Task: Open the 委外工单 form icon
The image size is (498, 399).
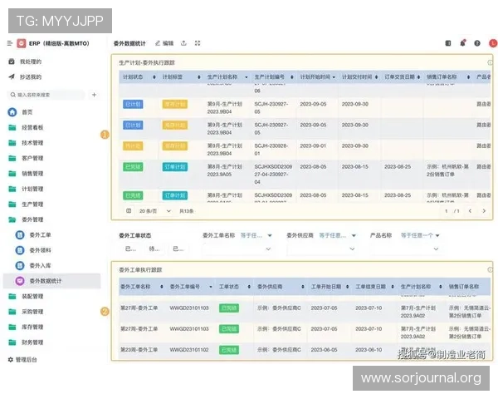Action: [20, 234]
